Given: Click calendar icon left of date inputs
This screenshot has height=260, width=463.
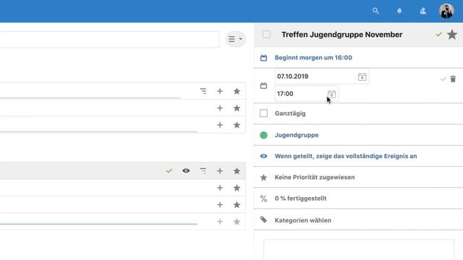Looking at the screenshot, I should coord(263,86).
